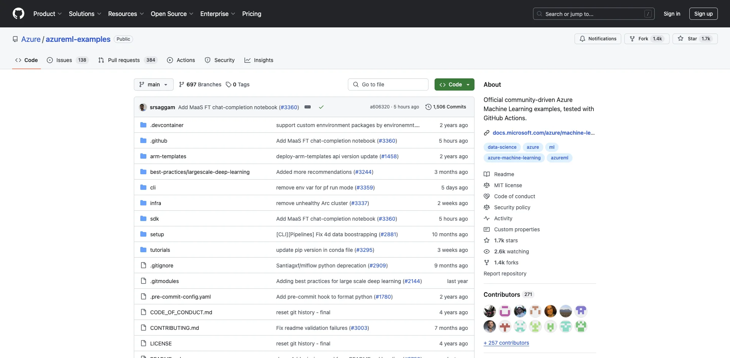Screen dimensions: 730x358
Task: Open the azure-machine-learning topic tag
Action: point(514,158)
